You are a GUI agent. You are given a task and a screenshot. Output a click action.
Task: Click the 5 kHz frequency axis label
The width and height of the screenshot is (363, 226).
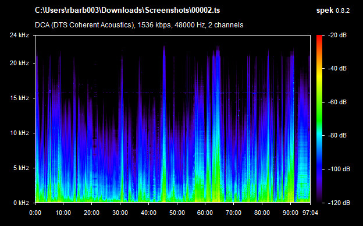click(21, 168)
